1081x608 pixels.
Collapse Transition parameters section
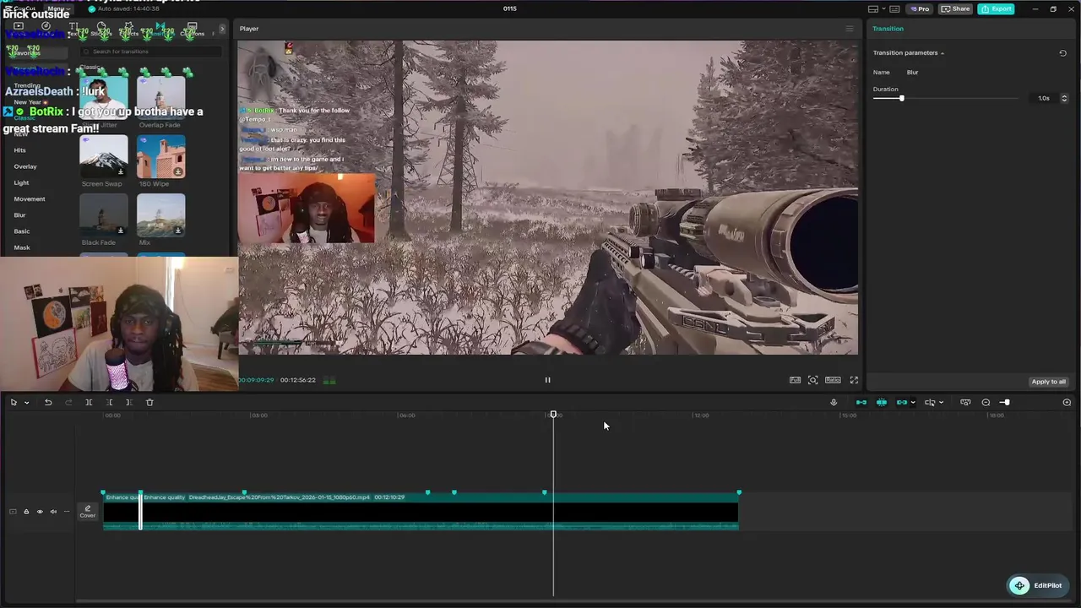(x=942, y=53)
